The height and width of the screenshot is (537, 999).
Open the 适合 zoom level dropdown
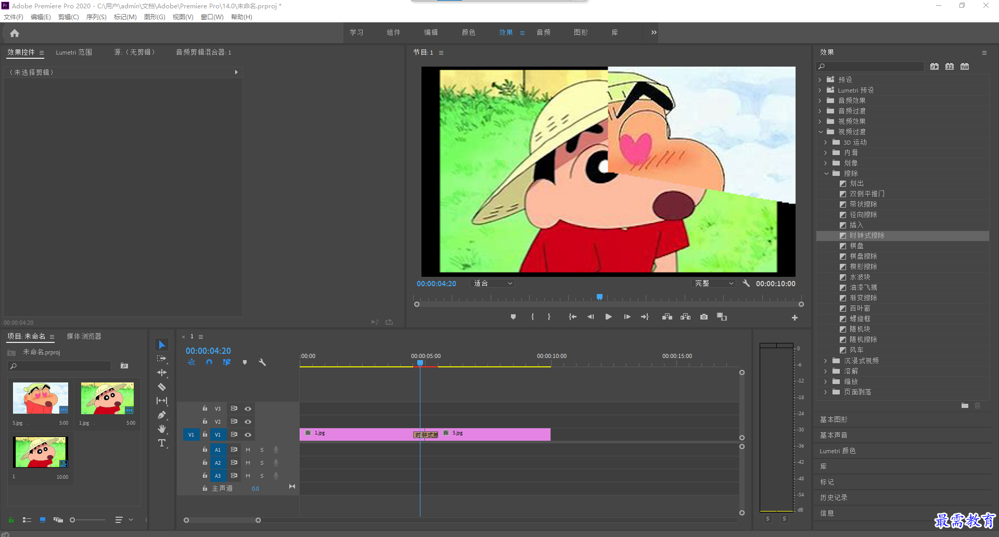(x=493, y=284)
